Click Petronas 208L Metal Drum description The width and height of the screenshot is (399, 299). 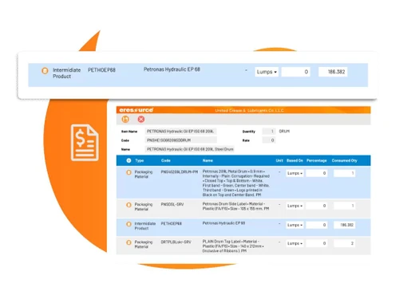coord(236,183)
